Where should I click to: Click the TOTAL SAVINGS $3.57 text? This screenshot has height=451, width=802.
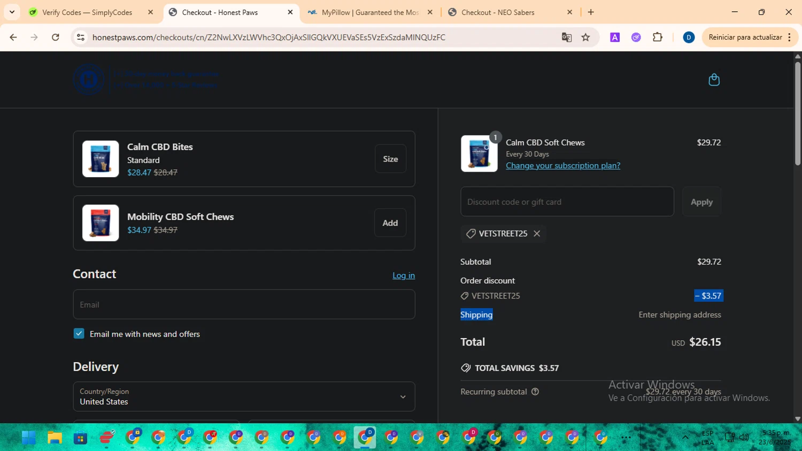click(x=517, y=368)
